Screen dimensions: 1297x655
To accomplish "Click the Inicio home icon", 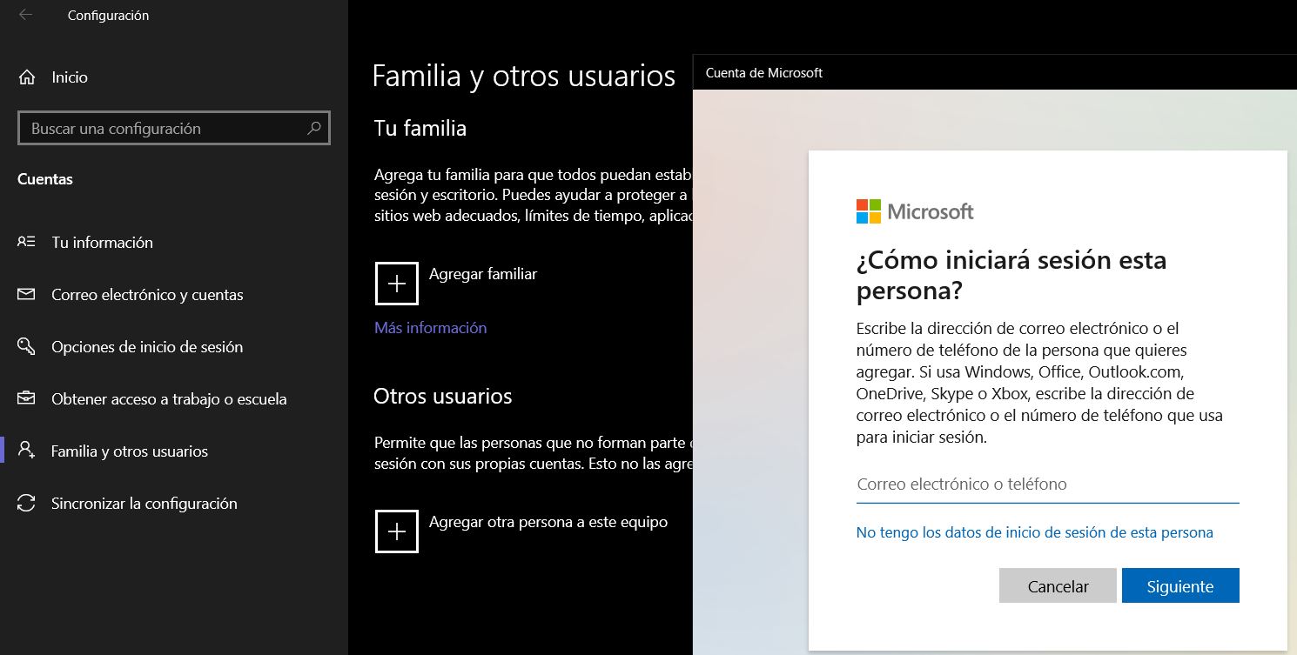I will (x=27, y=77).
